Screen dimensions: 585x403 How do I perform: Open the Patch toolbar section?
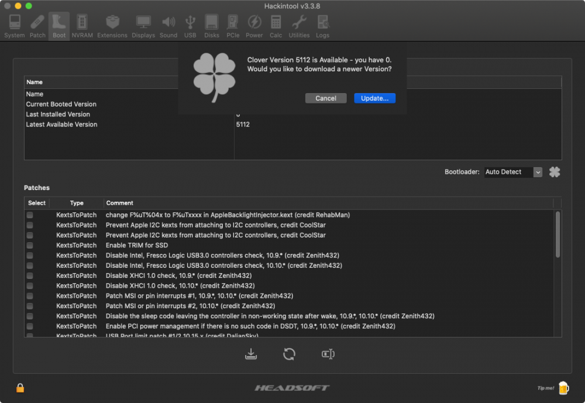tap(37, 26)
